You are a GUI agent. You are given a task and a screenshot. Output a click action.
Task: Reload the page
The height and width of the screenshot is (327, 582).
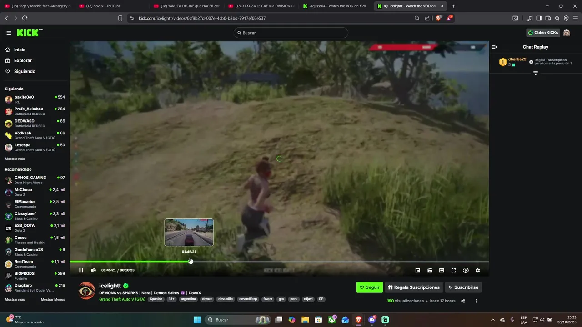(x=25, y=18)
